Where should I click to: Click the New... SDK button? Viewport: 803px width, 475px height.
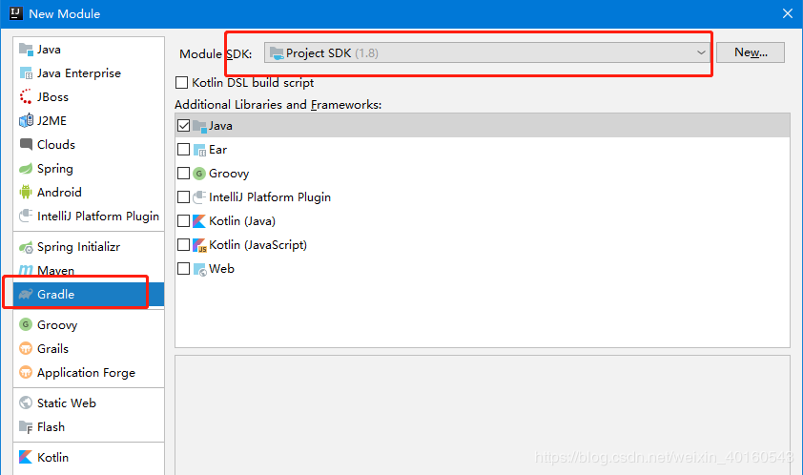point(751,52)
